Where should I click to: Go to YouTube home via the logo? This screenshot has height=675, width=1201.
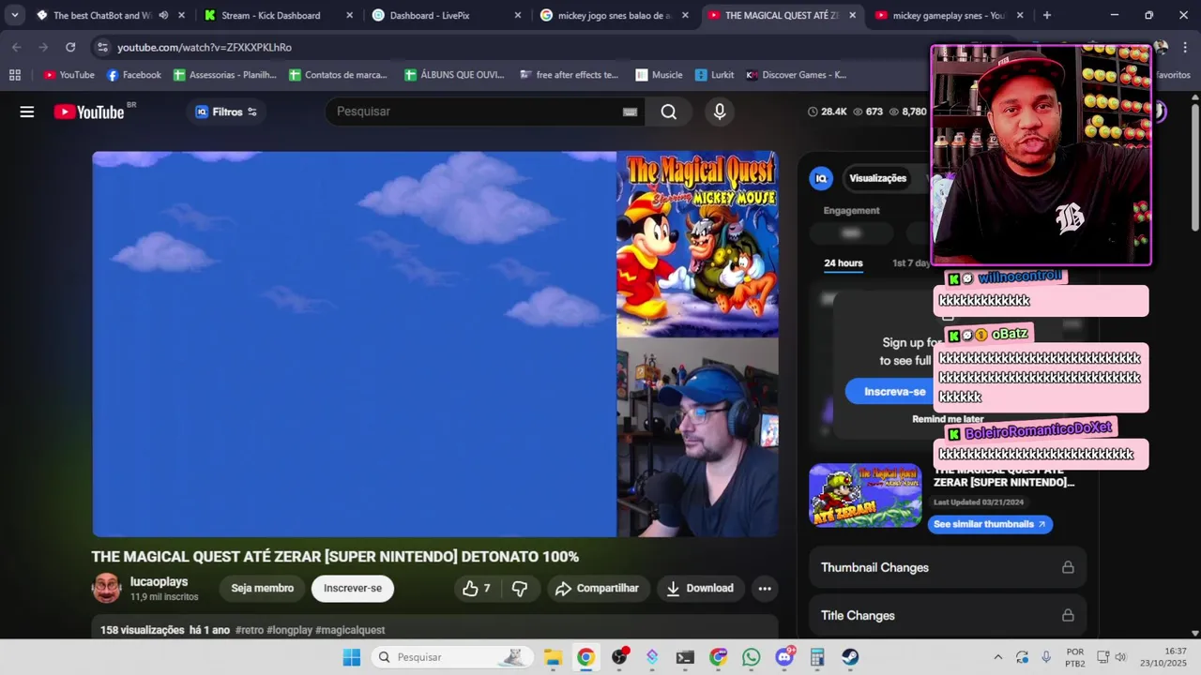(x=89, y=112)
